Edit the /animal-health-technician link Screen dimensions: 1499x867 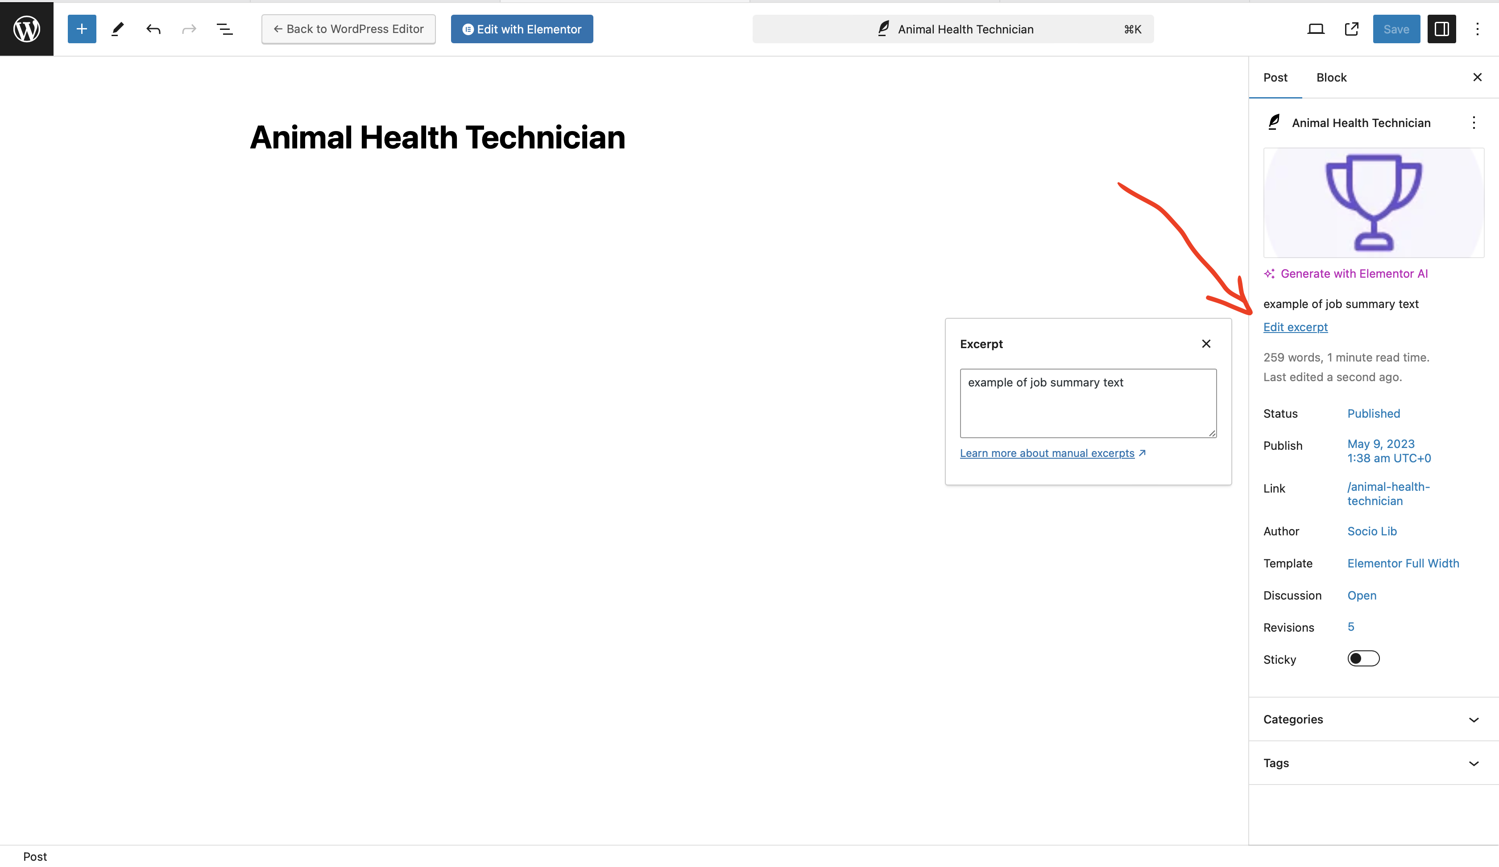pyautogui.click(x=1388, y=493)
